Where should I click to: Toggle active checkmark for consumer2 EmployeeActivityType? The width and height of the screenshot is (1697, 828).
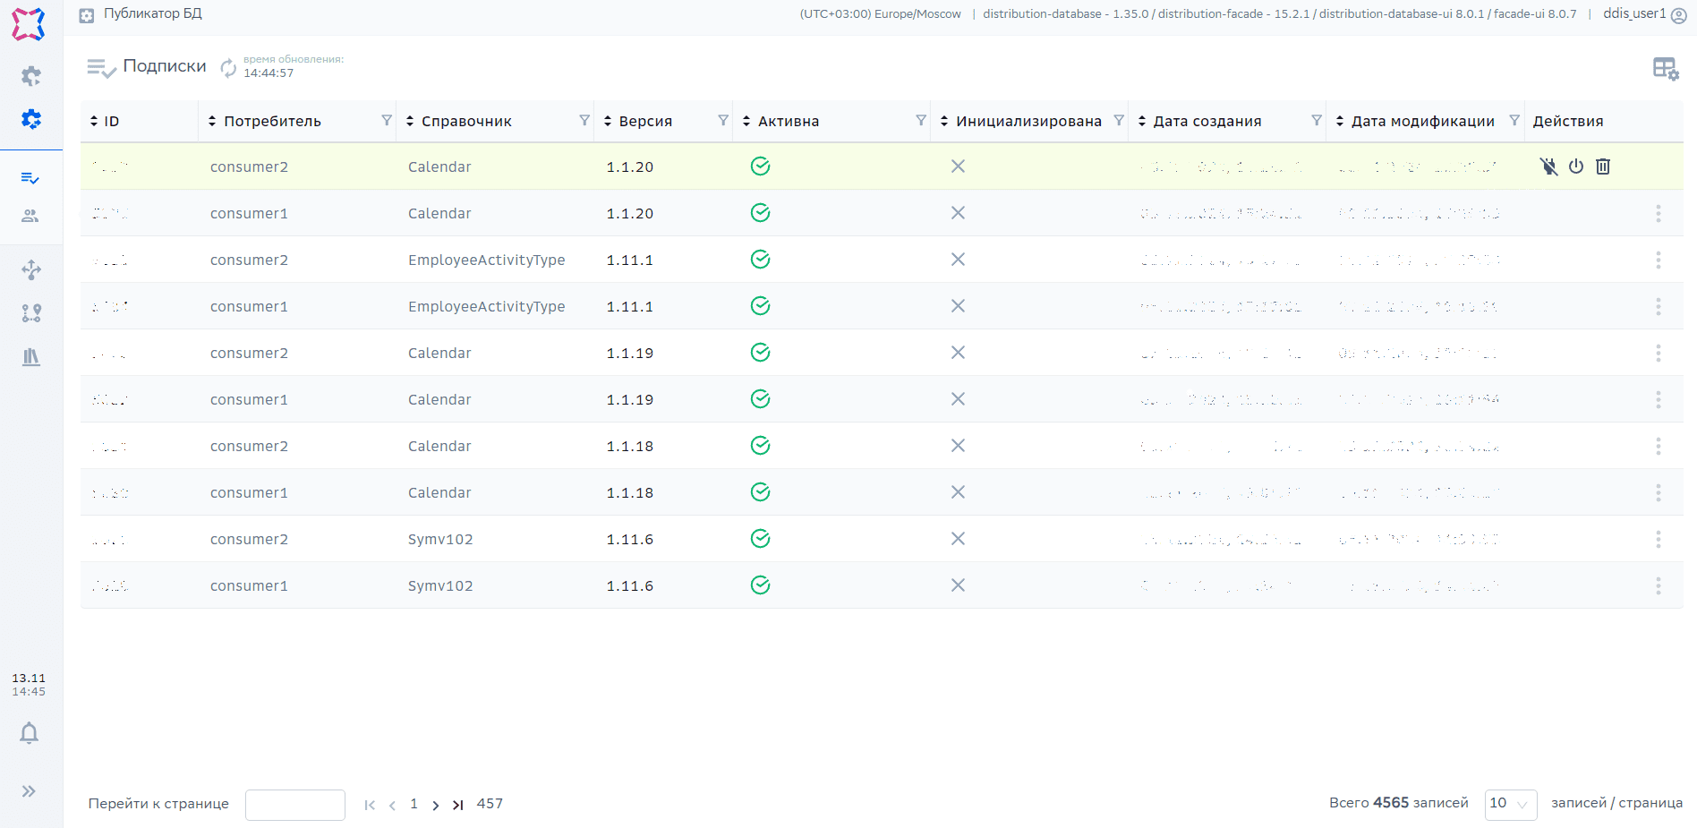coord(760,260)
